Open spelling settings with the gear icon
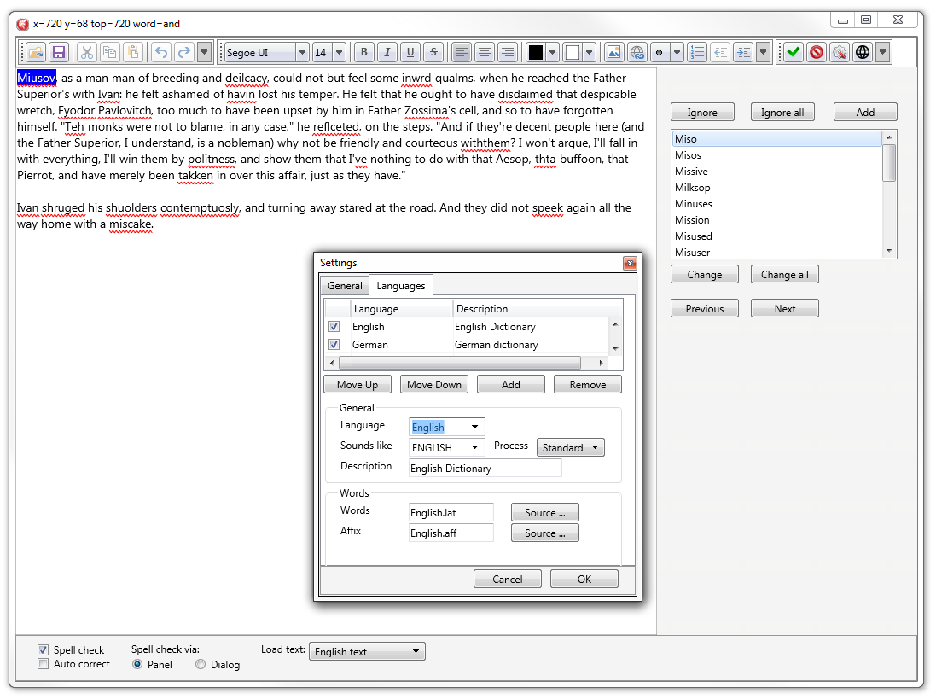 pos(840,53)
